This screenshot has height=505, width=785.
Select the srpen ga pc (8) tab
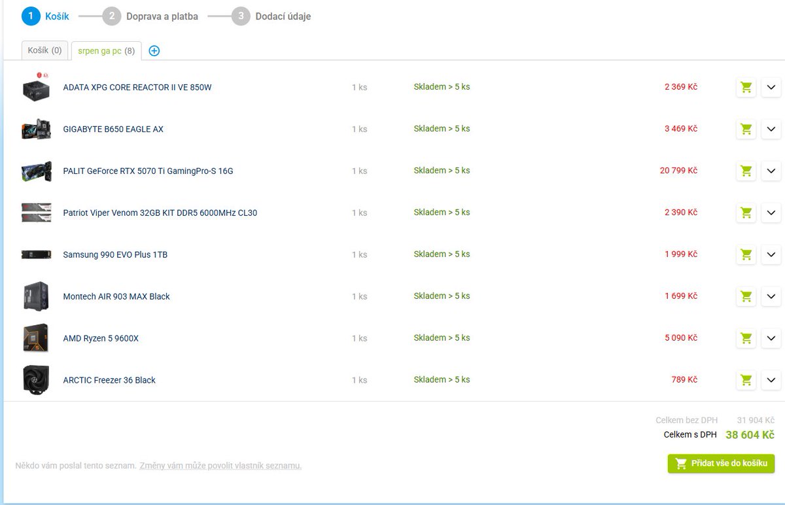coord(106,50)
